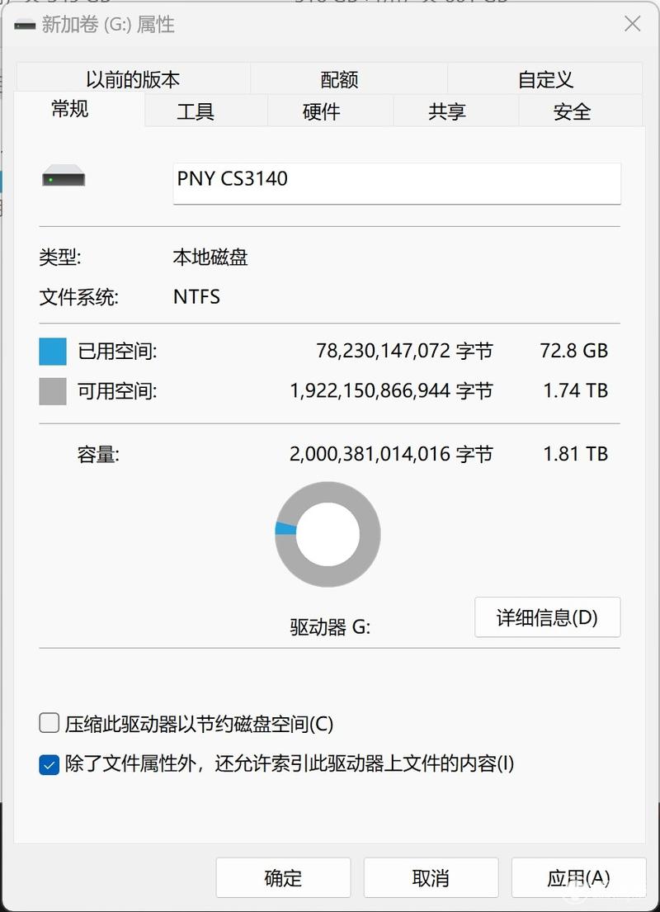This screenshot has height=912, width=660.
Task: Click the small drive icon in title bar
Action: [25, 25]
